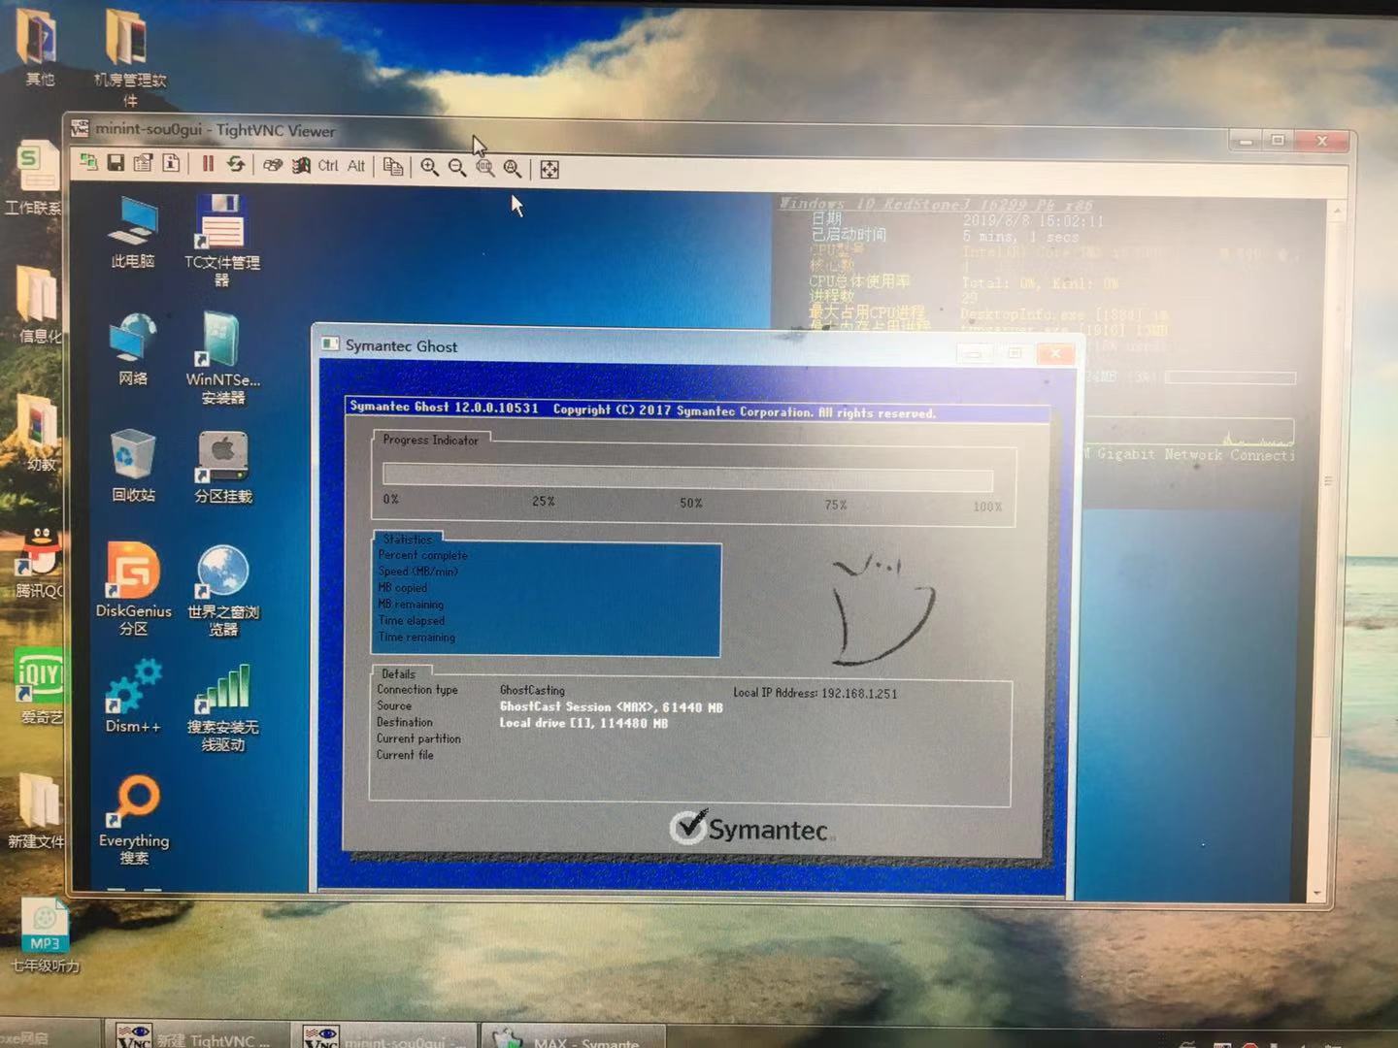Open the file transfer icon in the toolbar
The height and width of the screenshot is (1048, 1398).
pyautogui.click(x=393, y=167)
